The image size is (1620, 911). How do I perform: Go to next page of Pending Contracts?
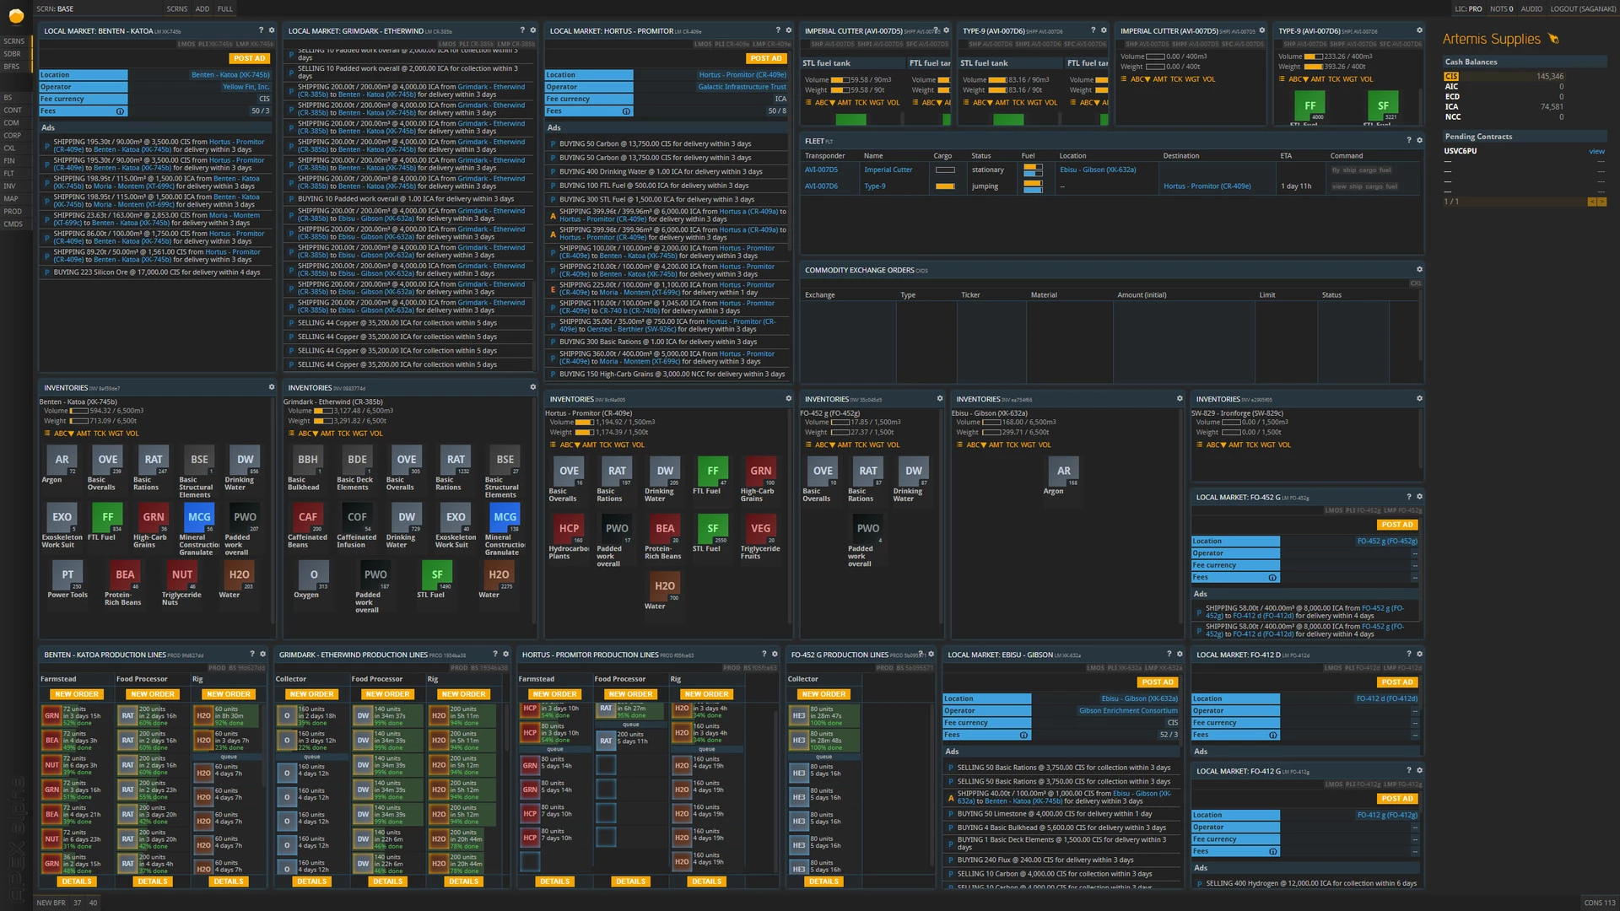[x=1602, y=202]
